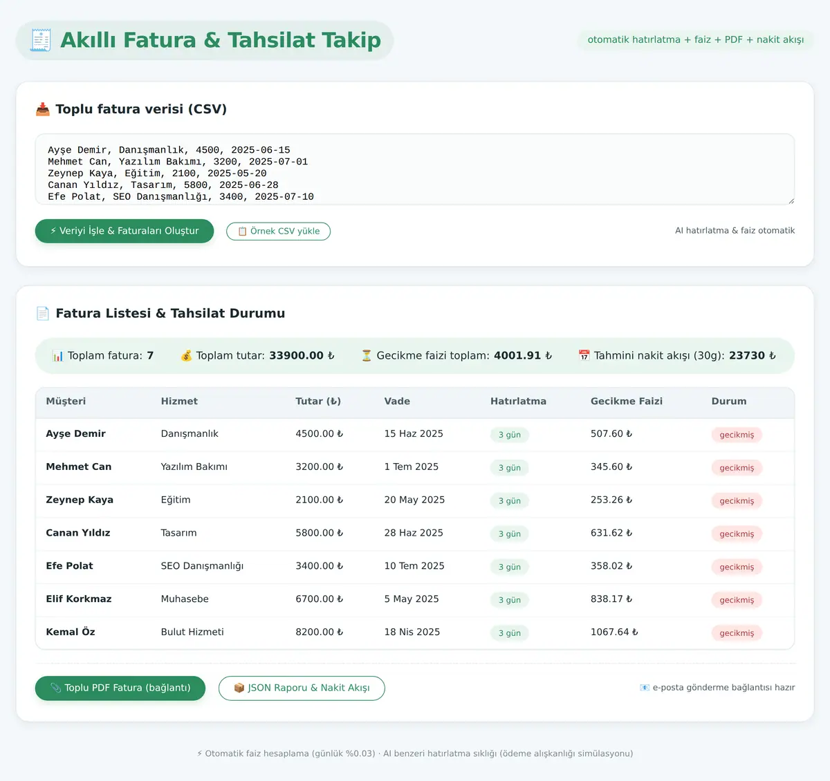Screen dimensions: 830x781
Task: Click the 'Bulut Hizmeti' service cell
Action: [x=192, y=632]
